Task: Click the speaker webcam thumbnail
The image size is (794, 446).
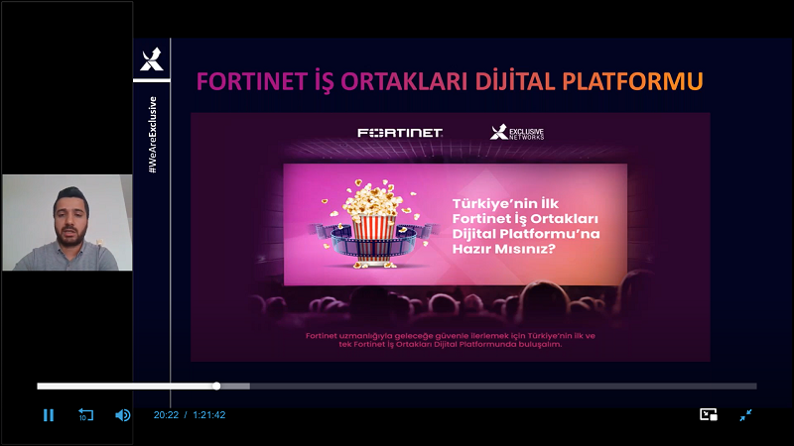Action: tap(66, 222)
